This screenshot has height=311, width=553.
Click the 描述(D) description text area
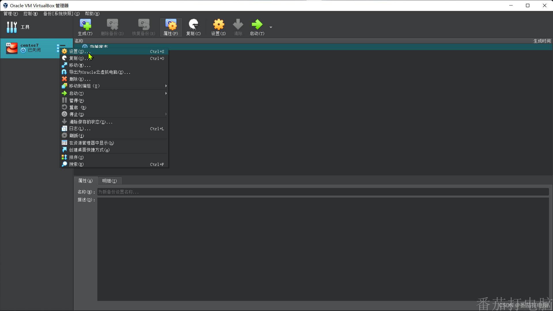[x=323, y=249]
